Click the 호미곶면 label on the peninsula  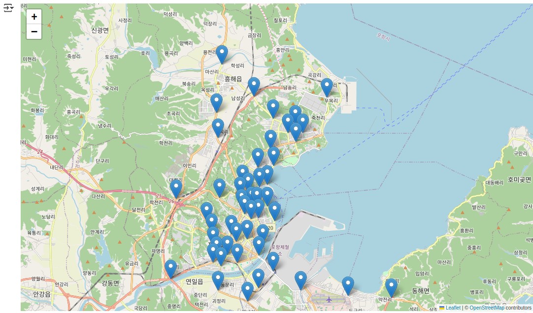[x=519, y=180]
